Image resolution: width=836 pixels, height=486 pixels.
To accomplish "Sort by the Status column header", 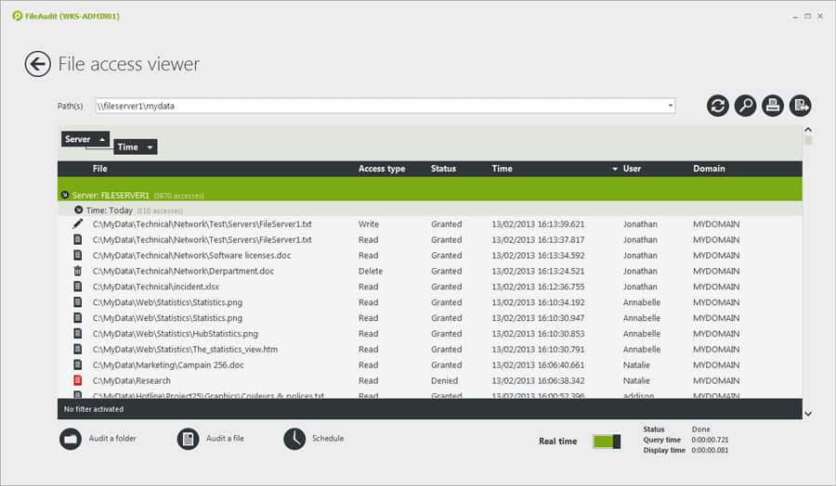I will [444, 169].
